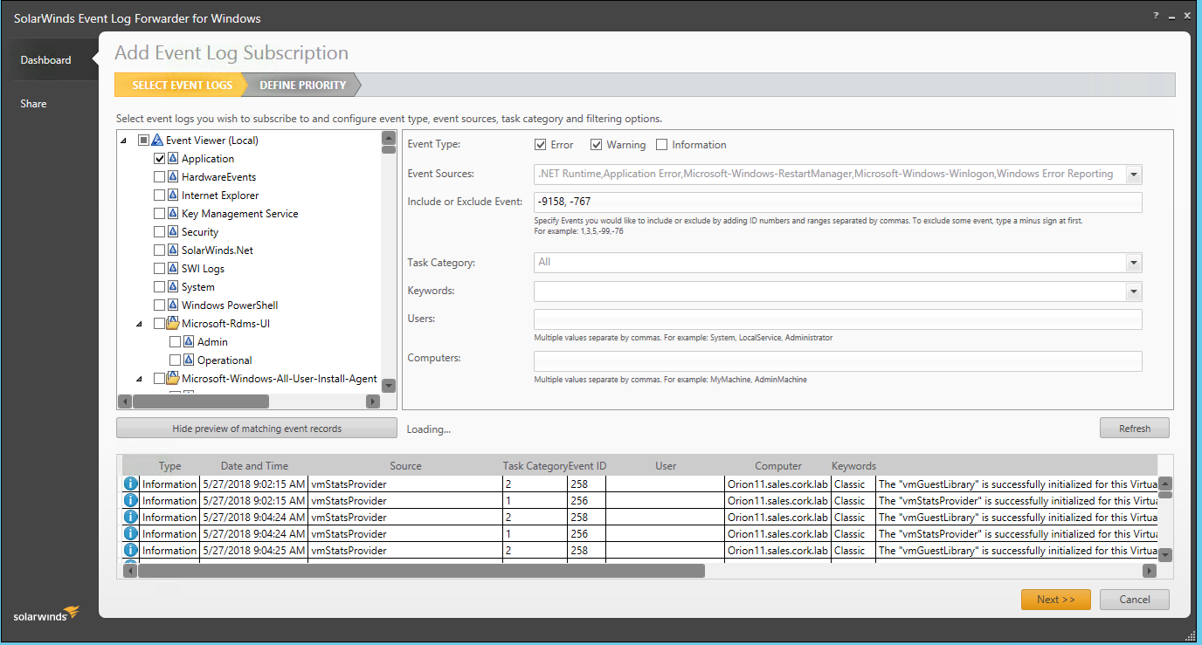Click the preview table's scroll-down arrow
Viewport: 1202px width, 645px height.
(x=1165, y=554)
